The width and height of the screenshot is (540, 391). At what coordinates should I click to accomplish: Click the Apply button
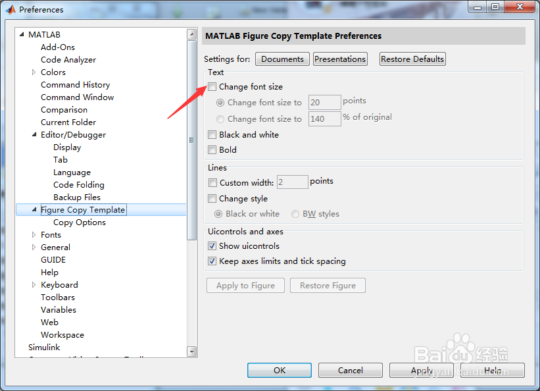pyautogui.click(x=422, y=371)
